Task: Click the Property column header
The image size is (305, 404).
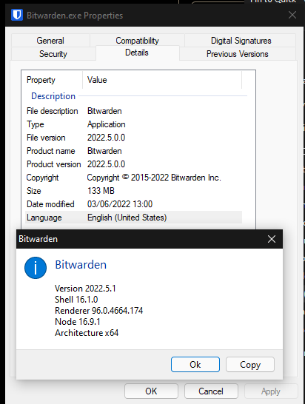Action: tap(54, 80)
